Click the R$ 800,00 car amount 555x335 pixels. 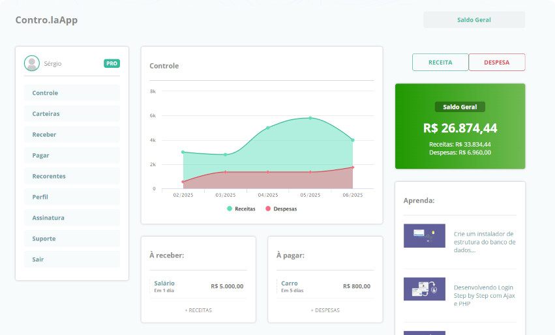point(357,286)
